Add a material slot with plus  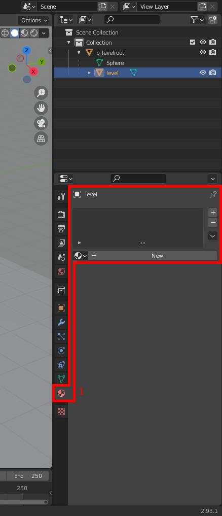(213, 212)
